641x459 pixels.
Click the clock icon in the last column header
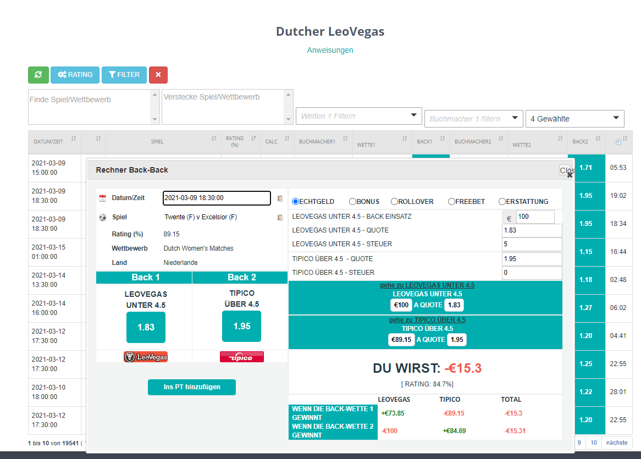(x=618, y=142)
